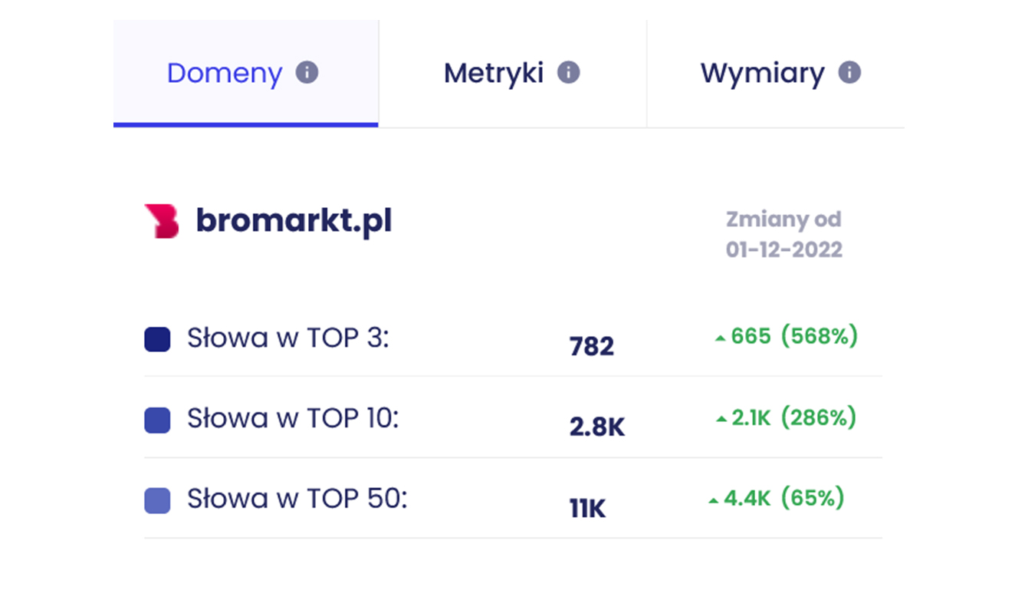Click the 11K TOP 50 value

[x=587, y=508]
